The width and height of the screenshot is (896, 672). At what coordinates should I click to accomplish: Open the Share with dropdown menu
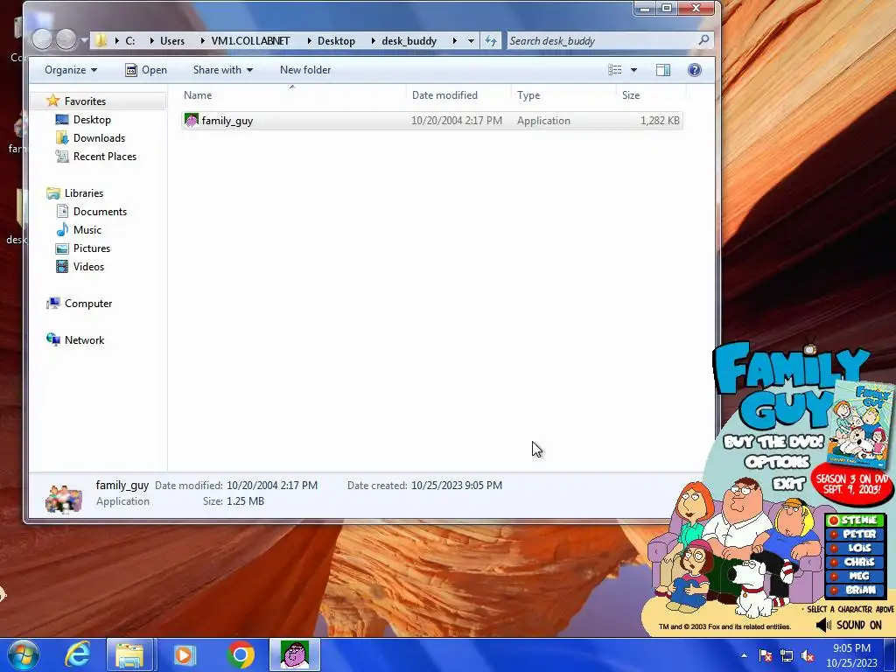pyautogui.click(x=223, y=70)
